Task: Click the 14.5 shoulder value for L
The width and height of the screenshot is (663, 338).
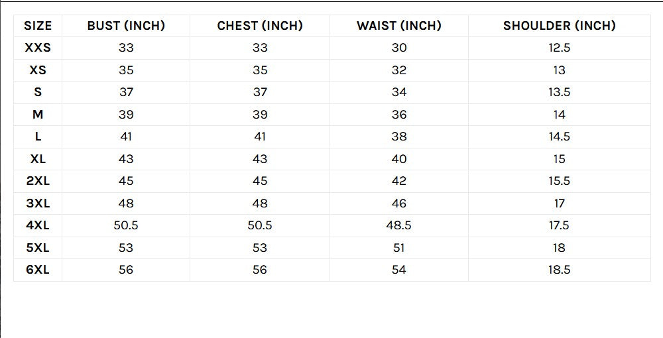Action: tap(559, 137)
